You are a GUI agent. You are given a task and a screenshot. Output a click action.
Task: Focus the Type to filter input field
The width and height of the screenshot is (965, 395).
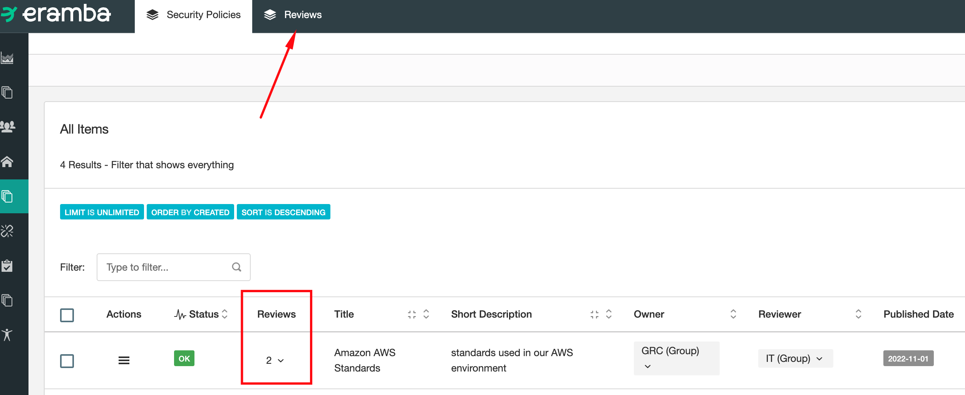click(166, 267)
